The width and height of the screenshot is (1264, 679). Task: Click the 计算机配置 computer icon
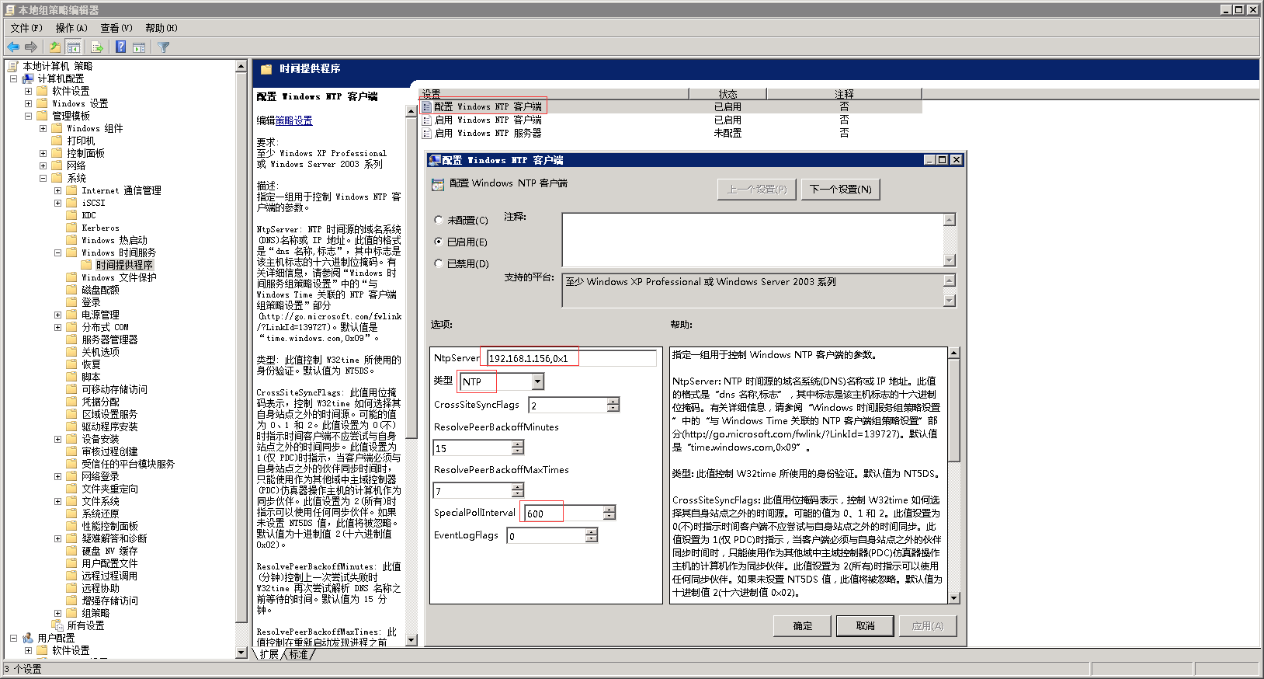tap(29, 78)
